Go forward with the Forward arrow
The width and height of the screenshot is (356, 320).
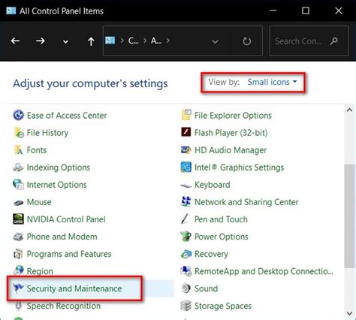click(41, 41)
